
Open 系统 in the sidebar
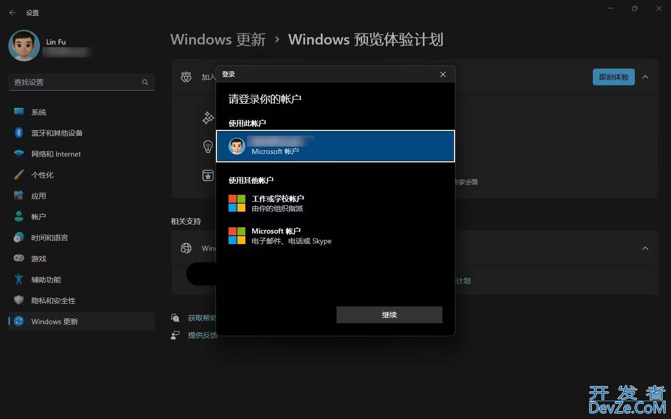[x=81, y=112]
